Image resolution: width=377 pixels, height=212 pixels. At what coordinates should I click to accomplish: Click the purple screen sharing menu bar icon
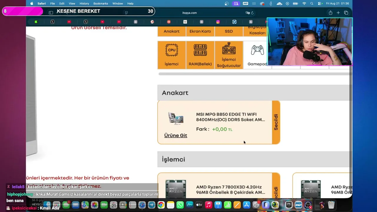236,4
